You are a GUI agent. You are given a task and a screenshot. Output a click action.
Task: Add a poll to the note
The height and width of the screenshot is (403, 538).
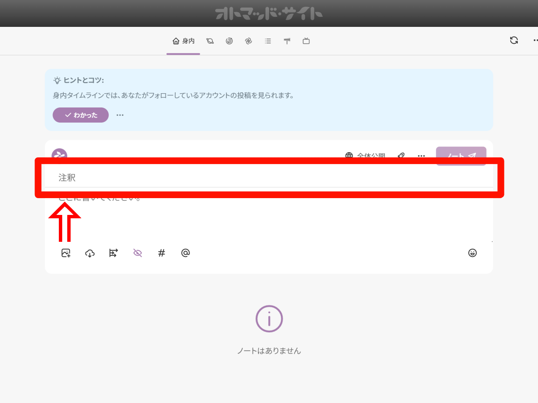(113, 253)
